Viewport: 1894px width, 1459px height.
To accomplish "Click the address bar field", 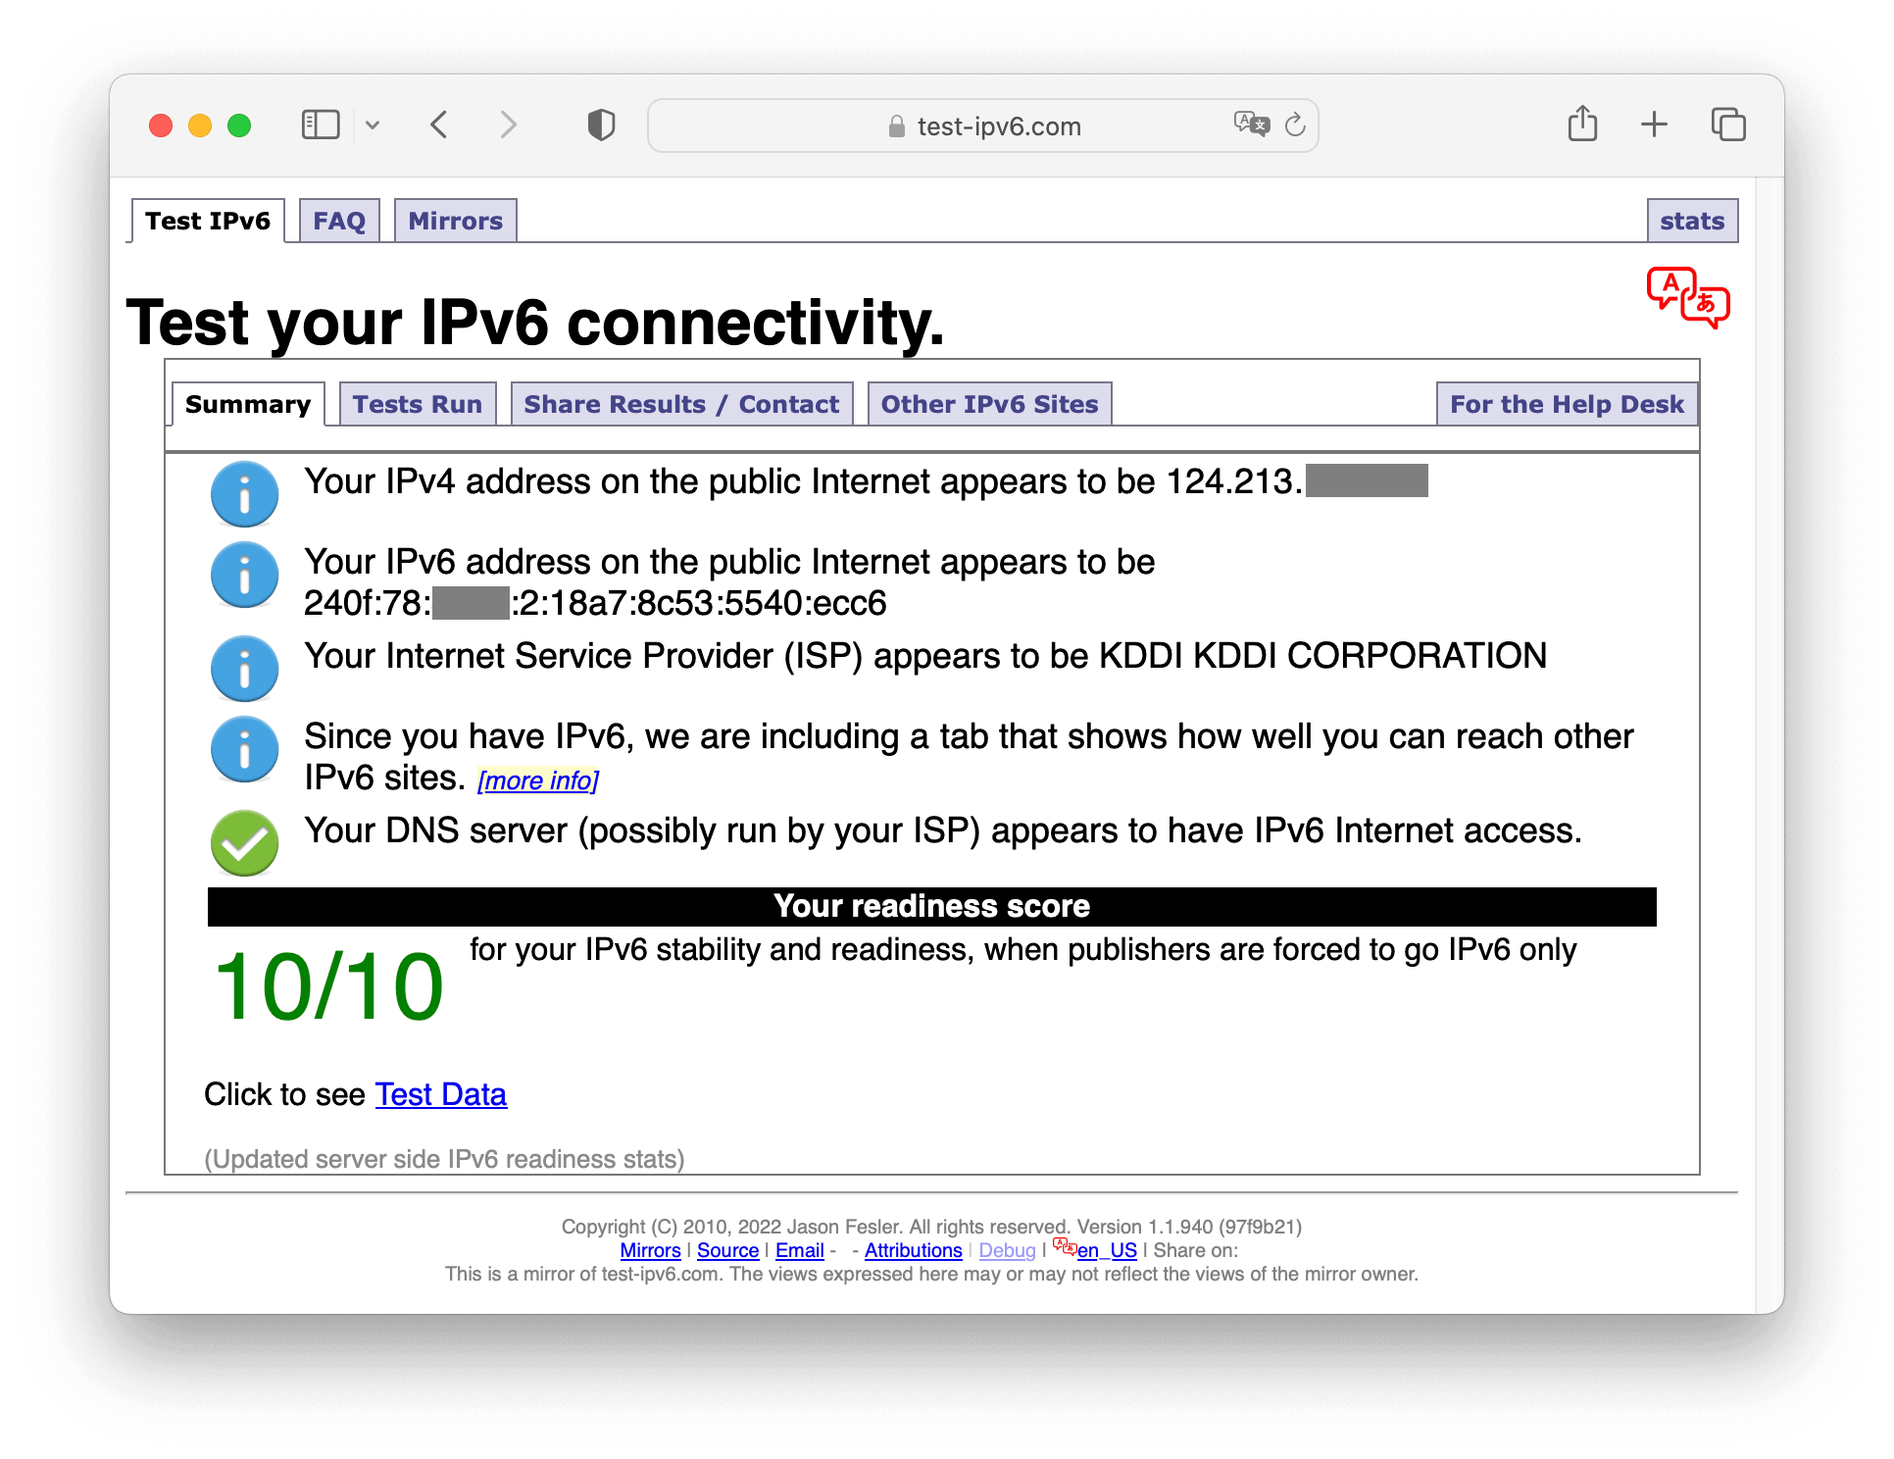I will (x=983, y=126).
